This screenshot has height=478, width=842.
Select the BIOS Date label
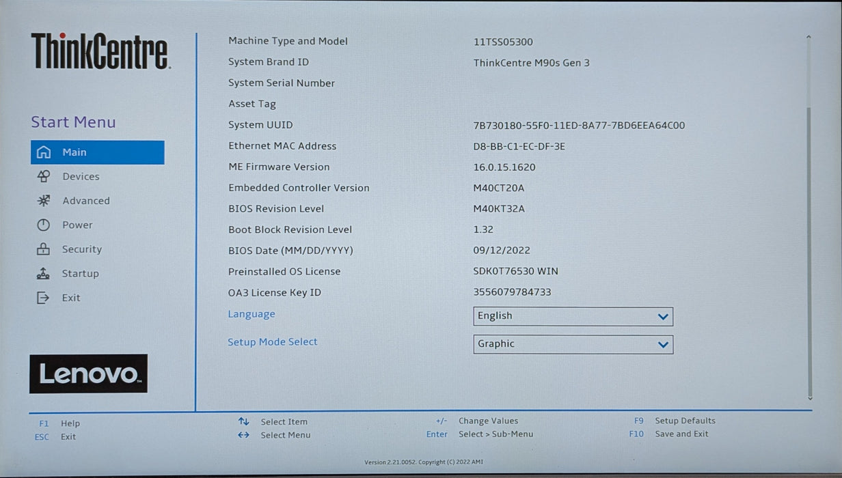[x=290, y=251]
